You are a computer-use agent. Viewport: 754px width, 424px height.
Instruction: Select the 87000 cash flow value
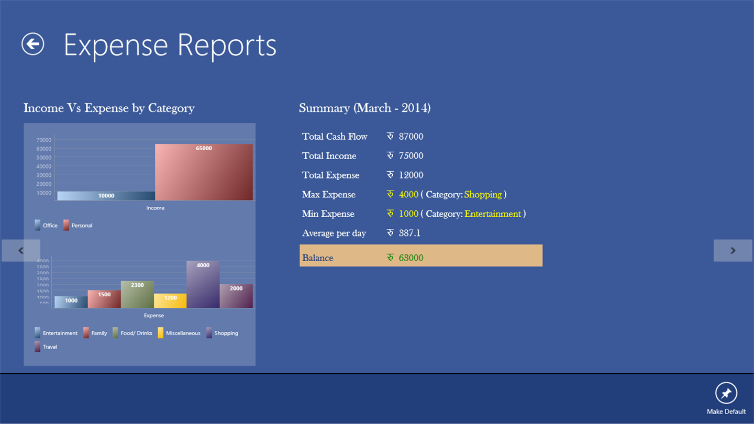(411, 137)
